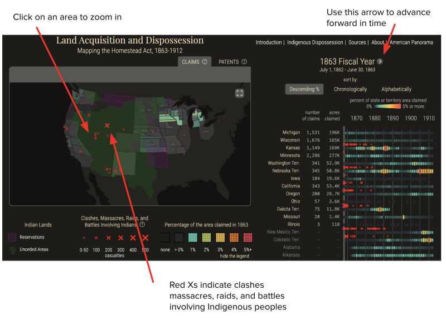
Task: Click the fullscreen map expand icon
Action: pos(240,94)
